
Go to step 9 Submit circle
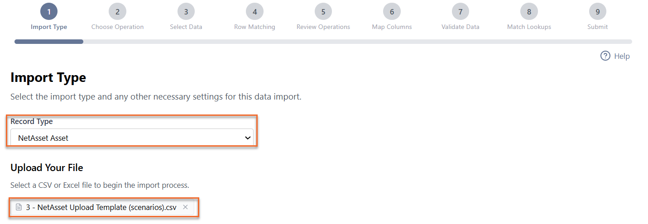pos(598,11)
